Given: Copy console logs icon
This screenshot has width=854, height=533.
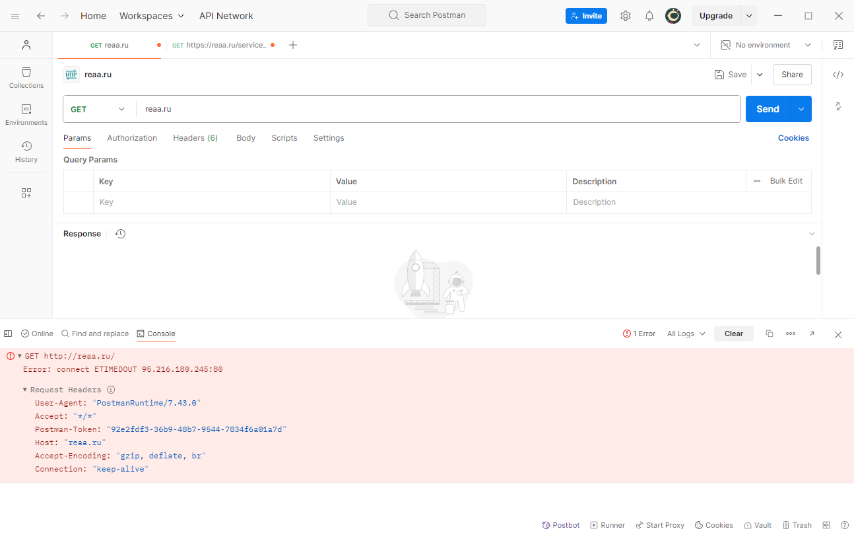Looking at the screenshot, I should (770, 334).
